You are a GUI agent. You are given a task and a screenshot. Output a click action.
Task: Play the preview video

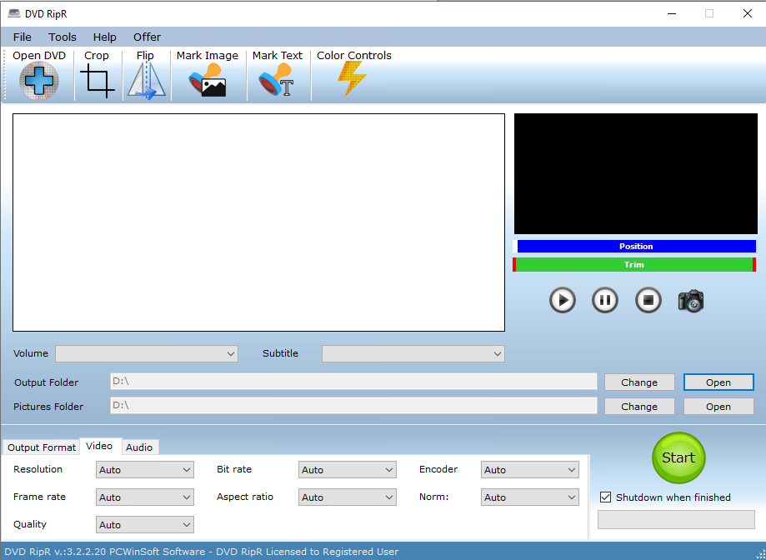(x=563, y=300)
